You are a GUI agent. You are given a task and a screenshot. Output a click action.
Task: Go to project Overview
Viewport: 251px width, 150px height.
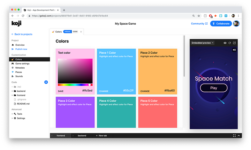pos(20,45)
